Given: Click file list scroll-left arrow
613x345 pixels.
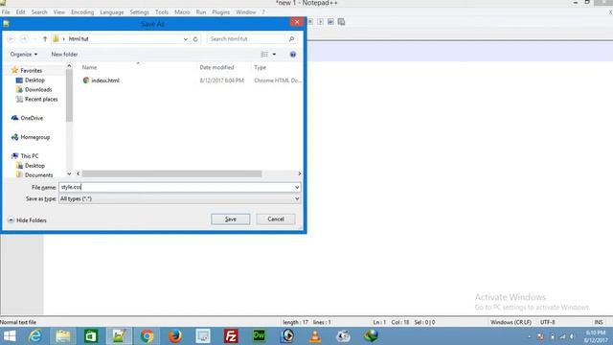Looking at the screenshot, I should click(x=79, y=173).
